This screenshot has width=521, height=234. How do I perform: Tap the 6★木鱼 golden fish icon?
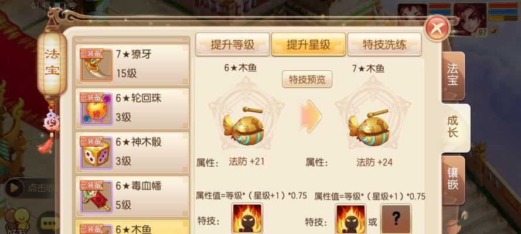point(246,124)
